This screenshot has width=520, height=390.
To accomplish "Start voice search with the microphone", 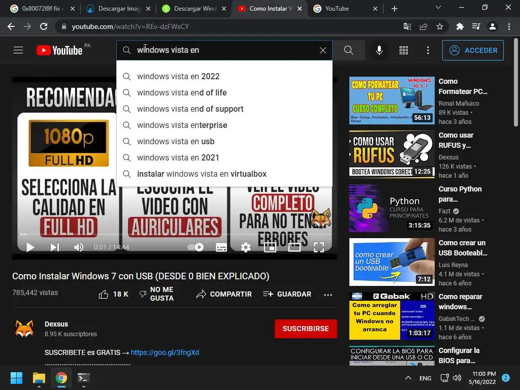I will click(379, 50).
